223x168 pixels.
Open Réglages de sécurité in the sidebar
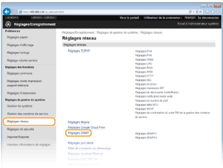(x=20, y=129)
